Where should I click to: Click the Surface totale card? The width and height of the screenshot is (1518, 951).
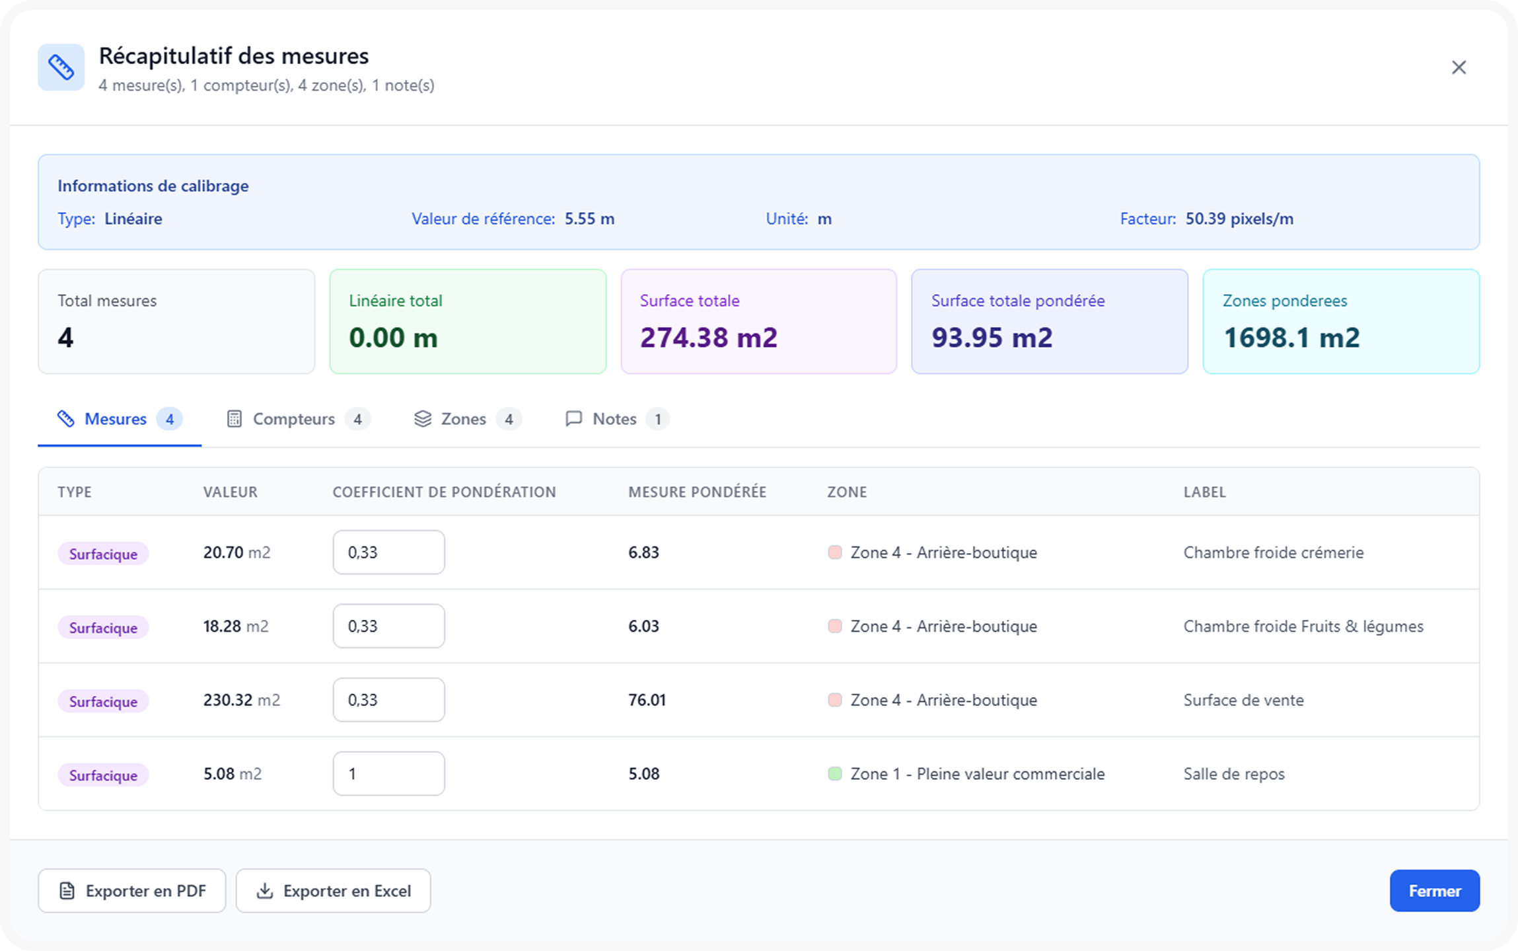click(x=758, y=321)
